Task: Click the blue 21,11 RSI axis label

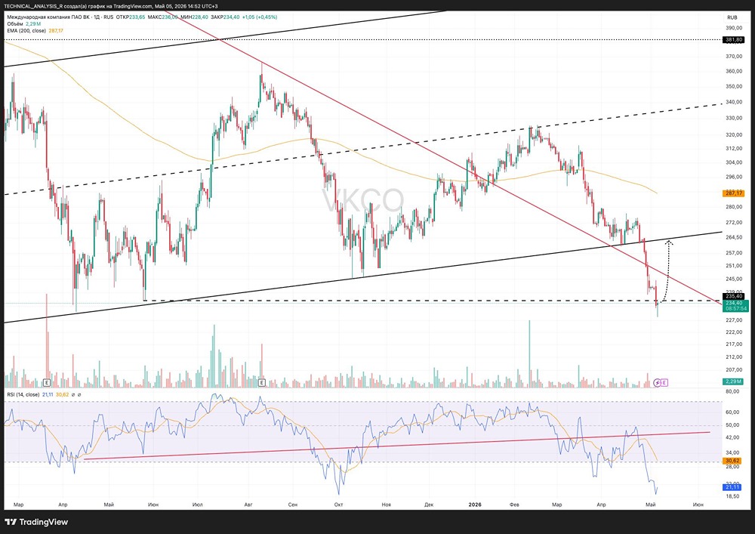Action: click(733, 487)
